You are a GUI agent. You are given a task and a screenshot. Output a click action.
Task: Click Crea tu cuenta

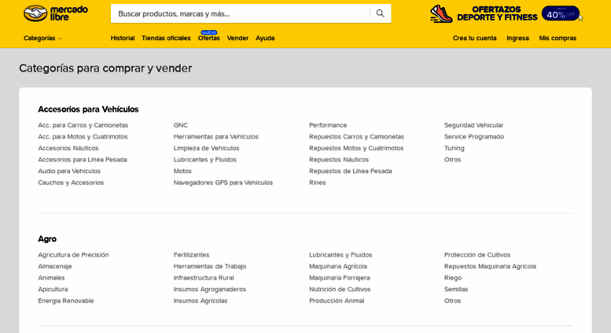[475, 39]
